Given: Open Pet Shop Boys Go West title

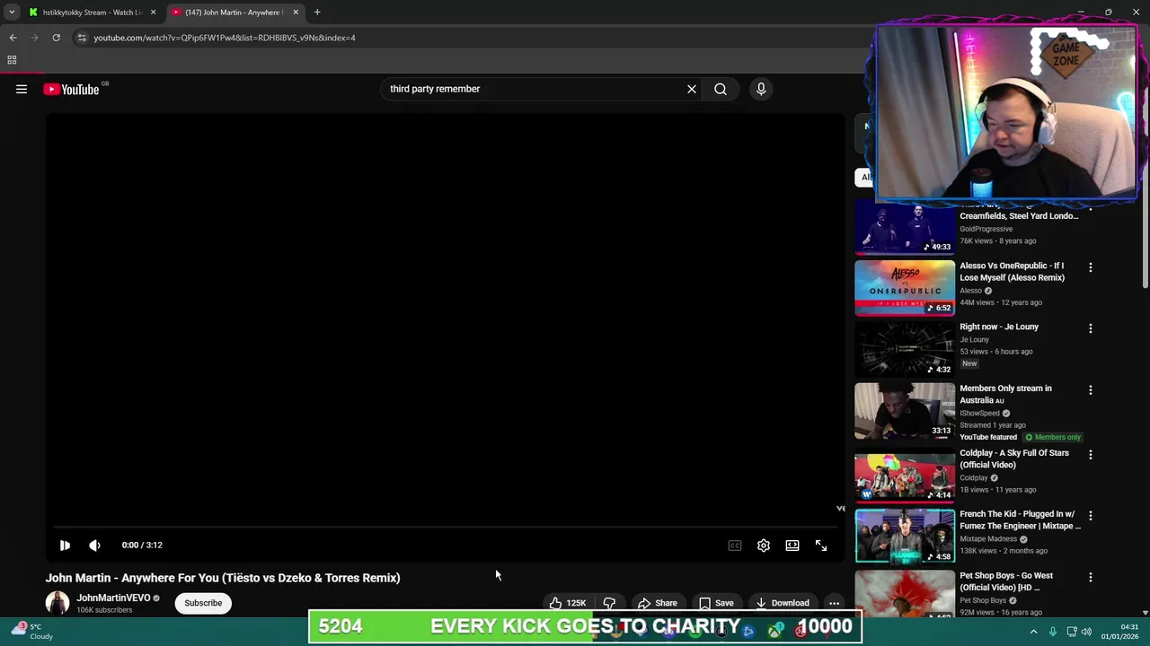Looking at the screenshot, I should 1006,581.
